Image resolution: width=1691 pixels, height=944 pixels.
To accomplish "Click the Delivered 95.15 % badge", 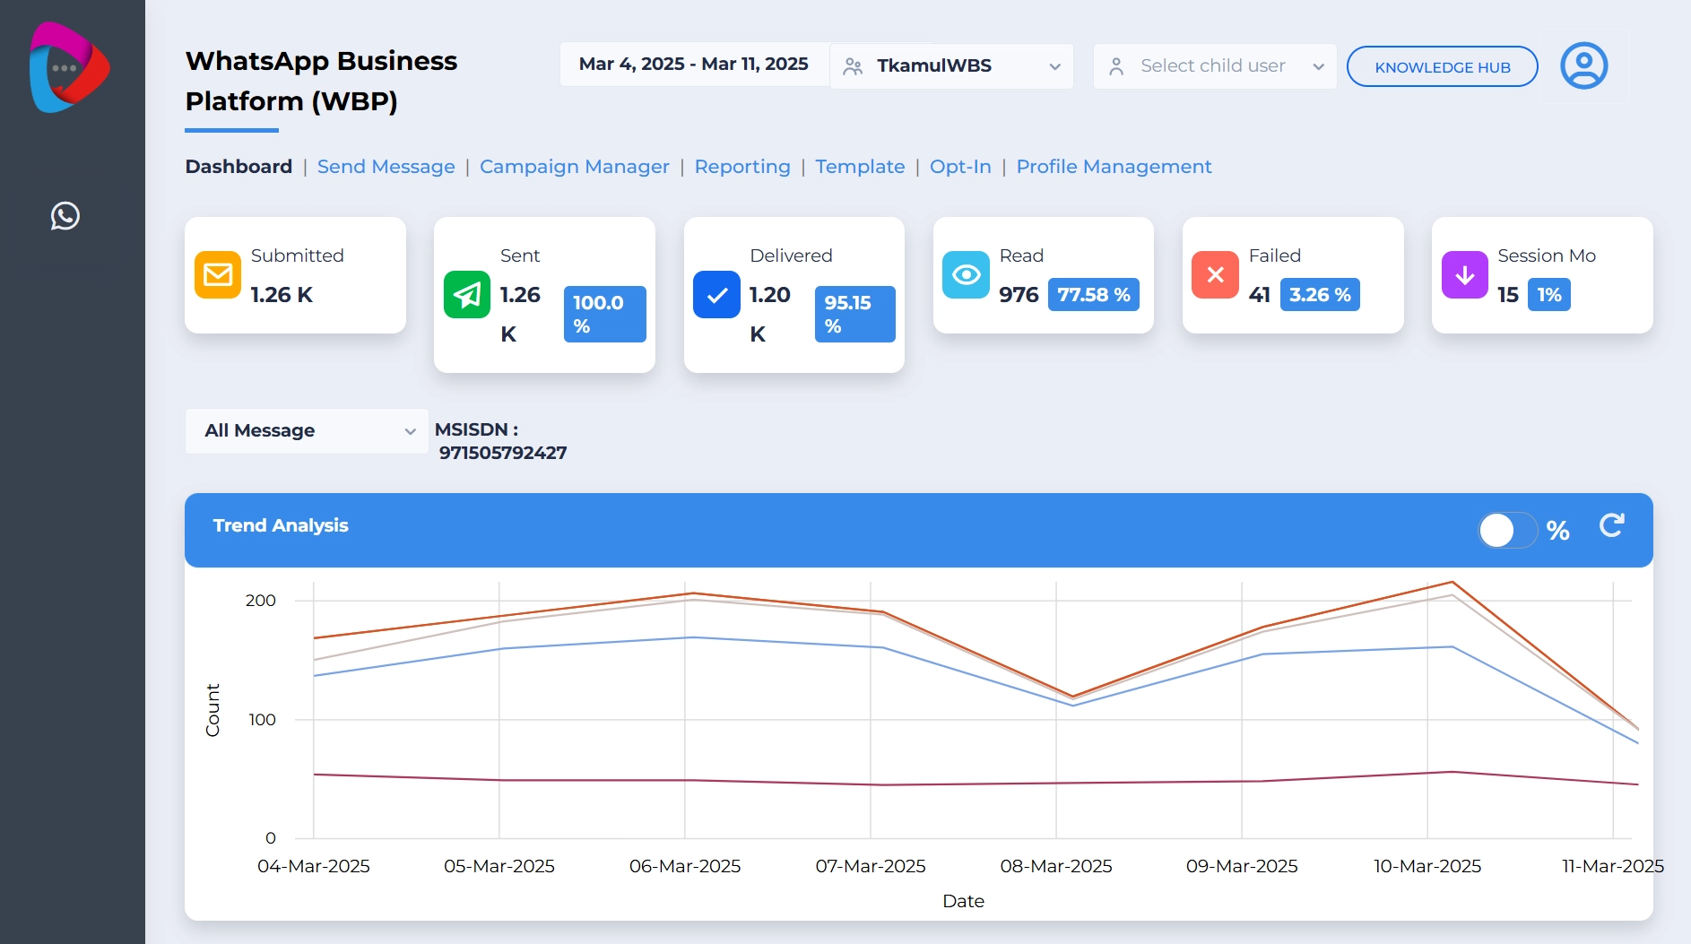I will 854,314.
